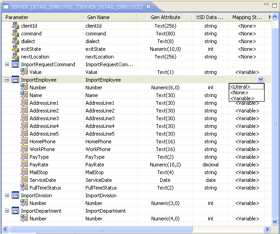Collapse the ImportDepartment tree node
The image size is (280, 234).
(7, 211)
